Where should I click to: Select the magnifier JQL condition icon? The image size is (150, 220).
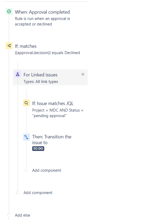(26, 103)
